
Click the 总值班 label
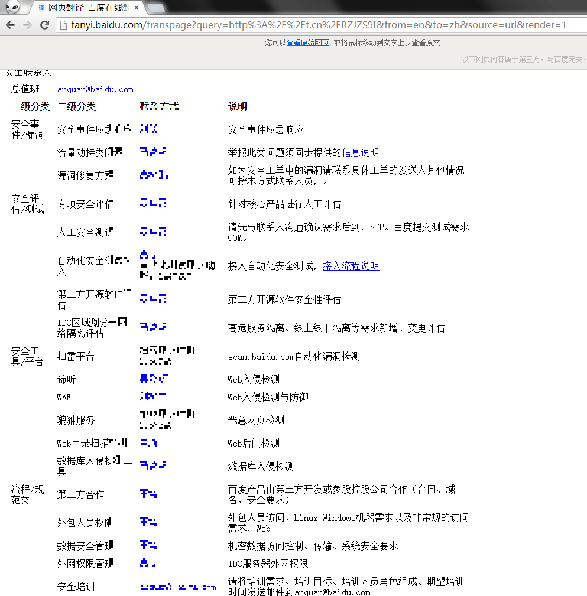point(25,89)
